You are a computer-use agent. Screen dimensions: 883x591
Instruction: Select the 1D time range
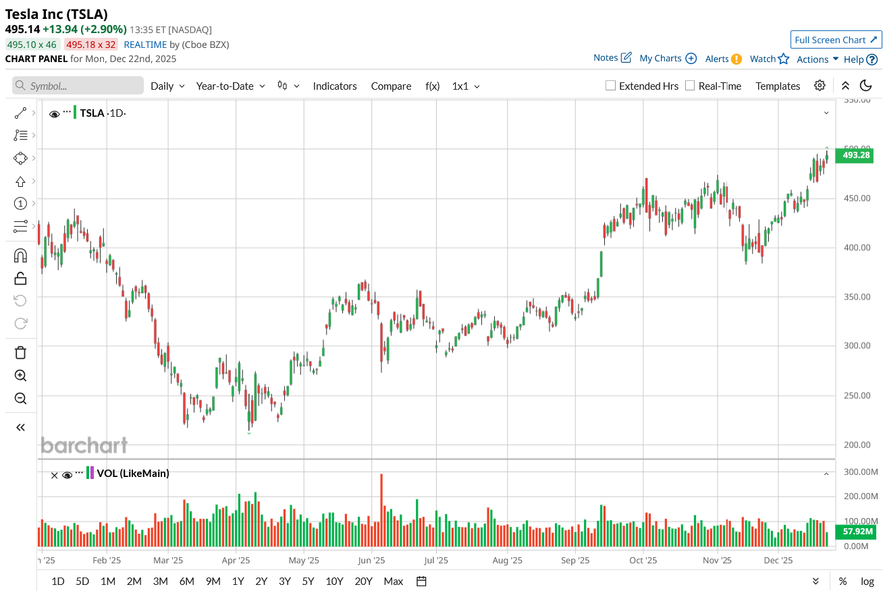[58, 581]
